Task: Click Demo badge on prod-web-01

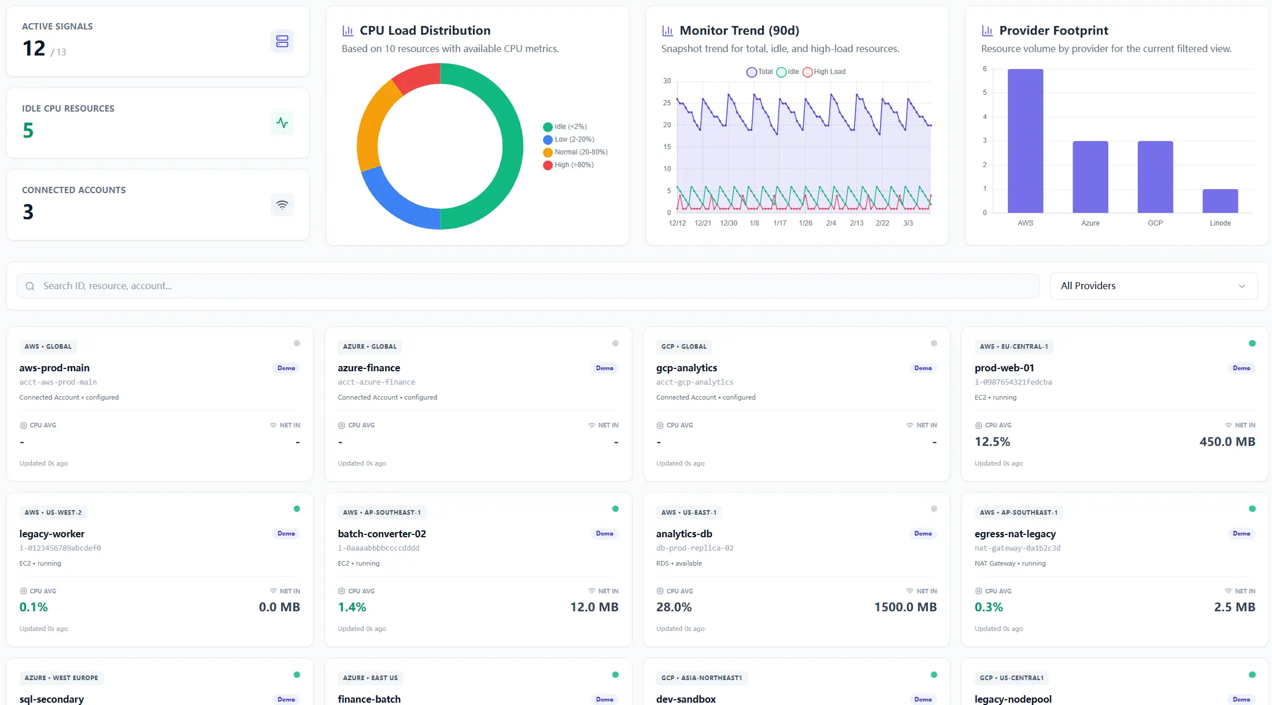Action: click(1241, 368)
